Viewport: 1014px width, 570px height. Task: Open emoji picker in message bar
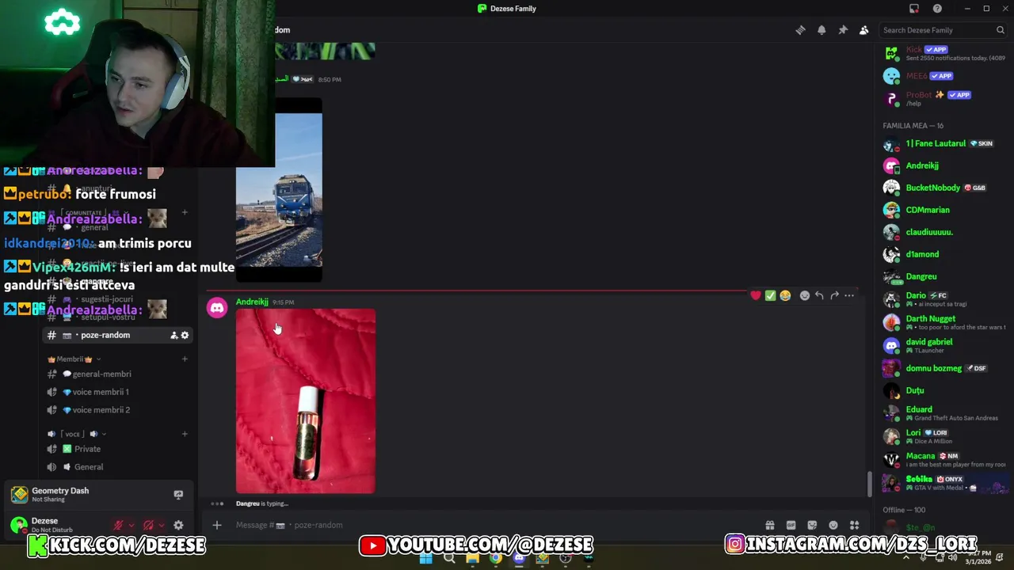833,525
